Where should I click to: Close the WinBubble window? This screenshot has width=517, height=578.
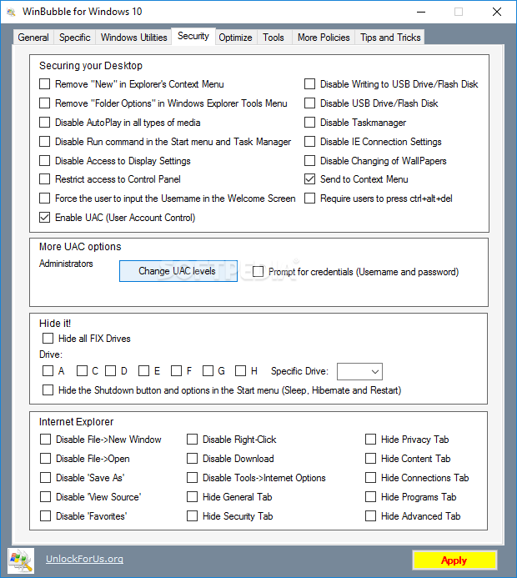(x=497, y=13)
